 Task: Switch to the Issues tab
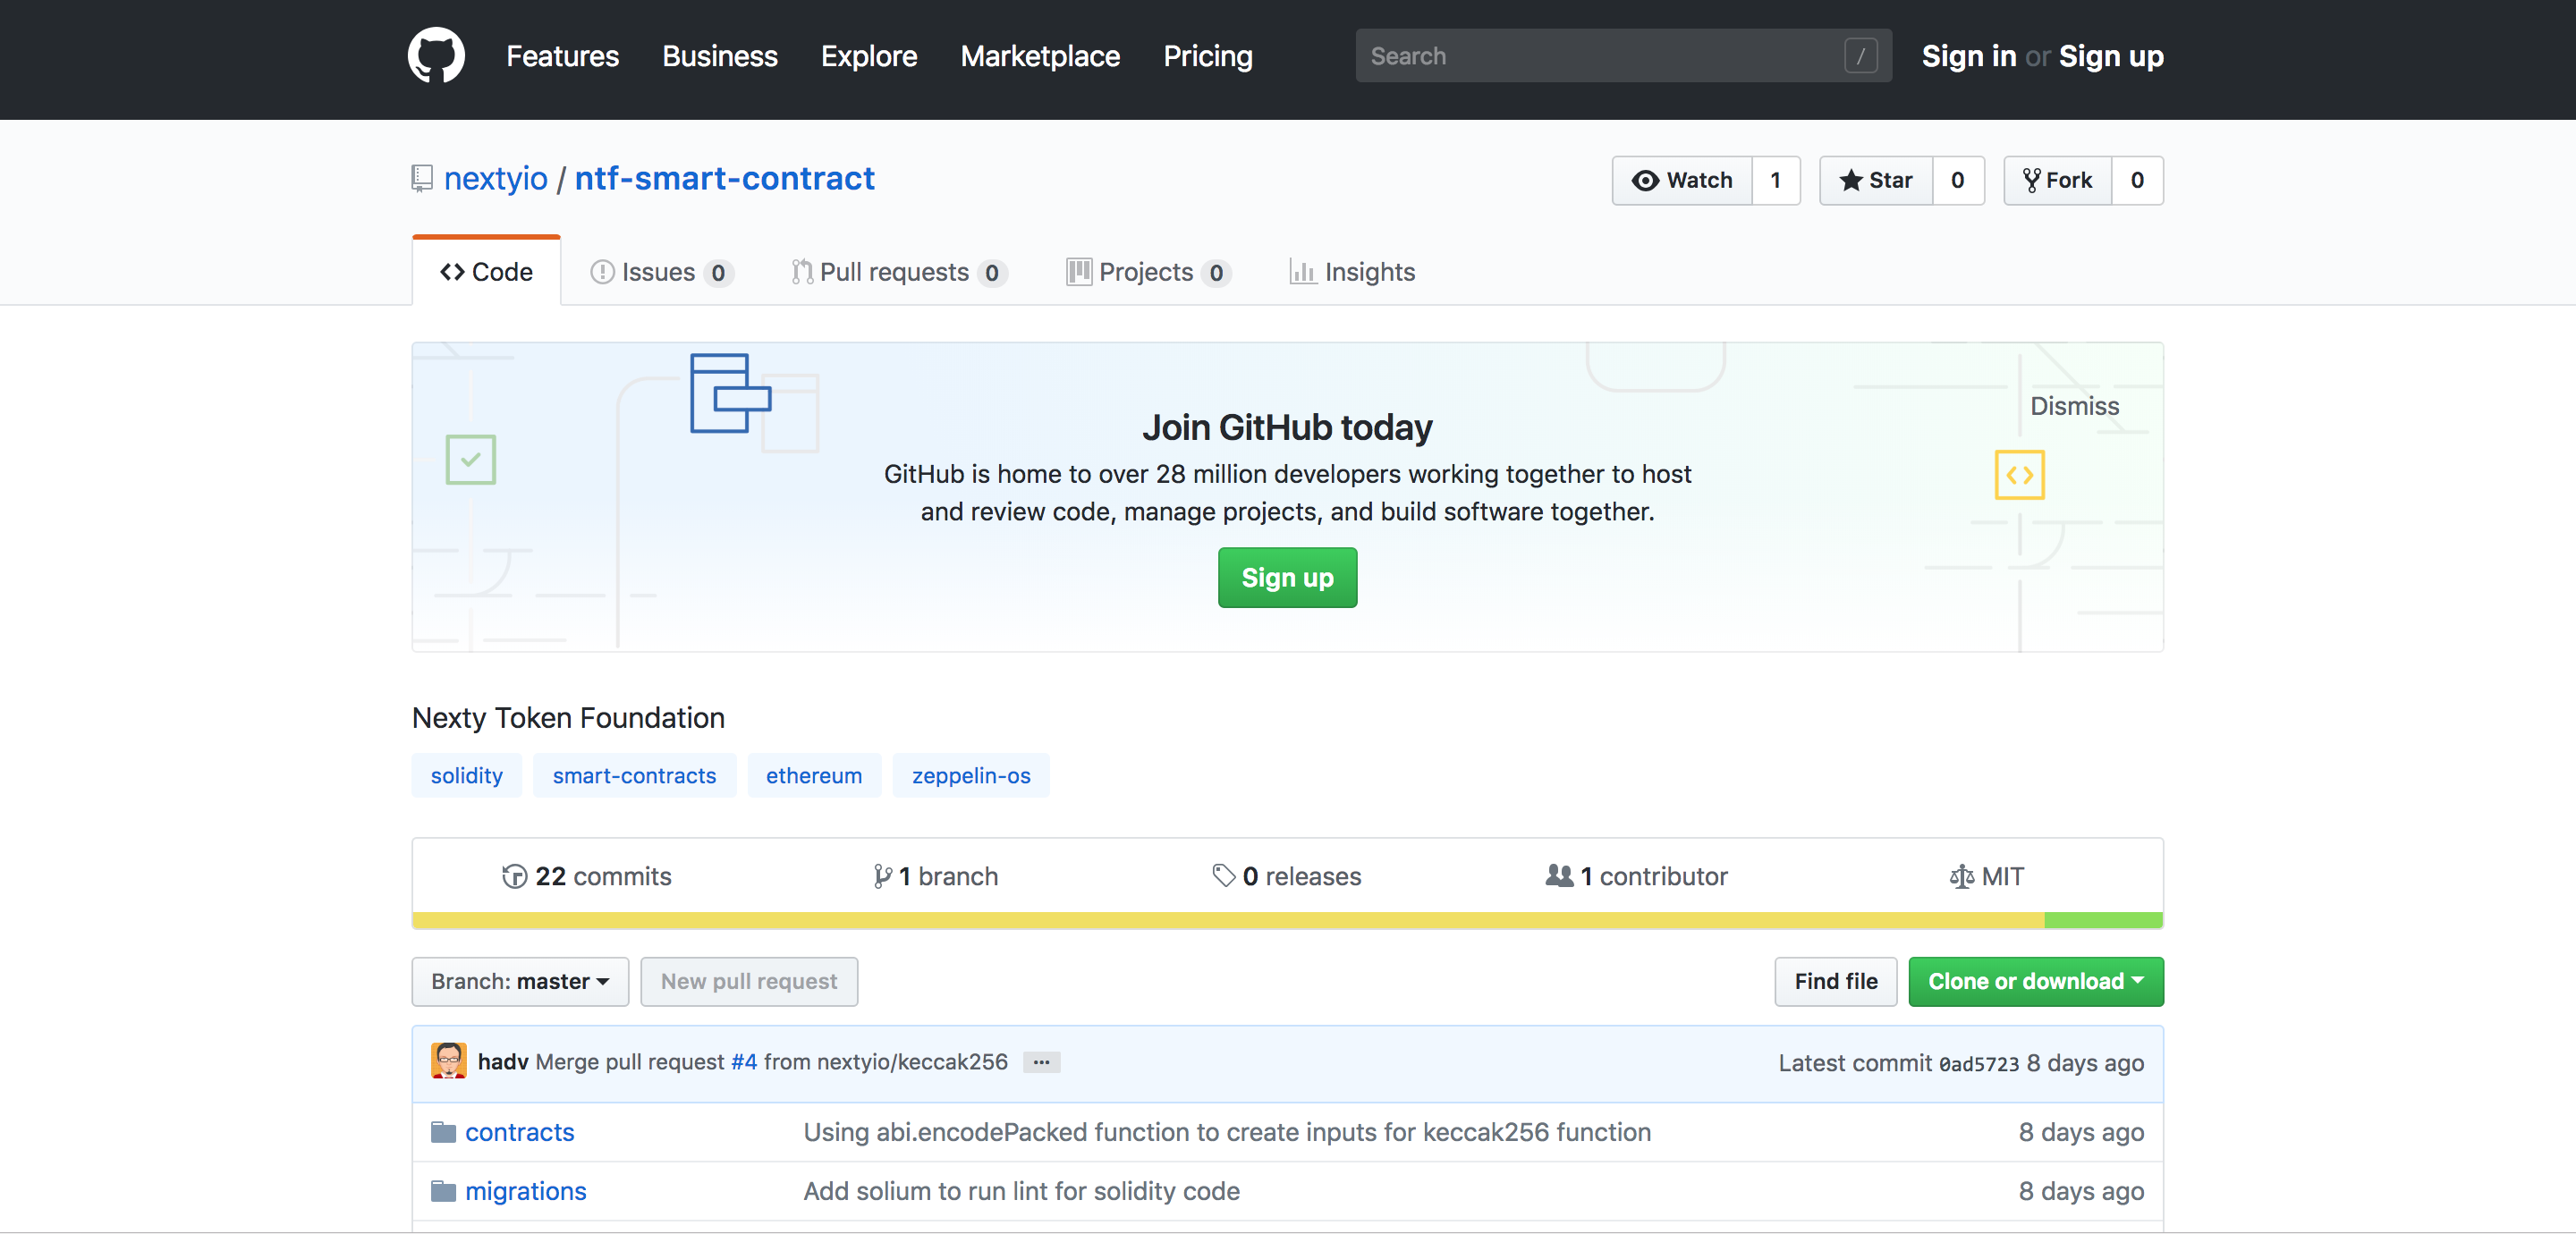coord(659,272)
